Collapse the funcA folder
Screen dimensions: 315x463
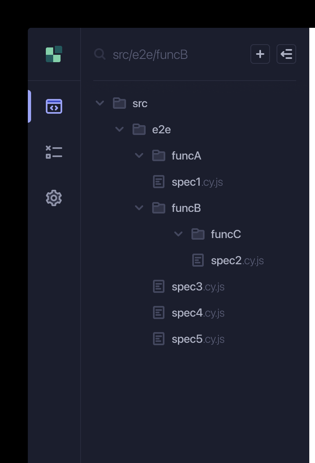(139, 155)
